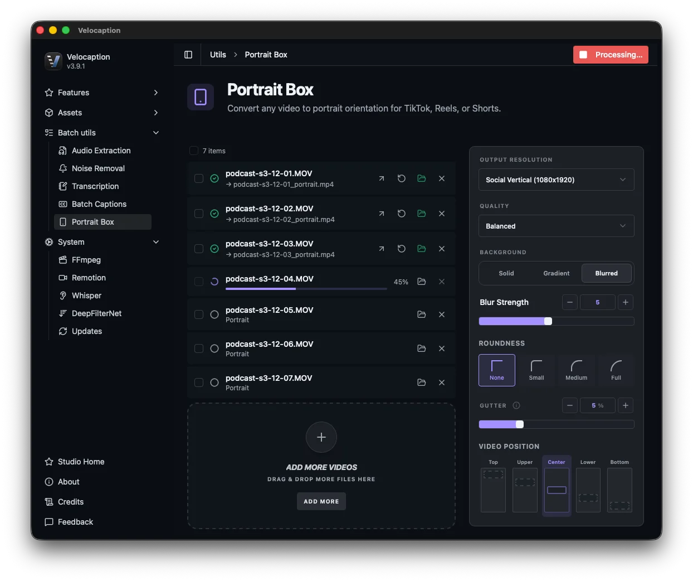Open the DeepFilterNet system page
693x581 pixels.
[x=103, y=313]
